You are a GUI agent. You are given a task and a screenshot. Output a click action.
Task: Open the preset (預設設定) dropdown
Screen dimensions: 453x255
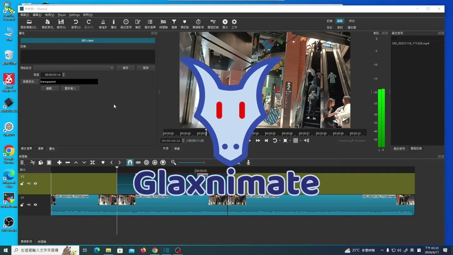[74, 68]
